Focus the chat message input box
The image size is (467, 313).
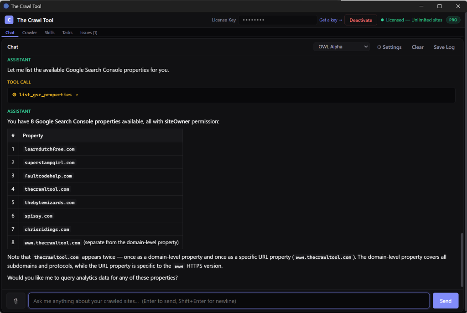[229, 301]
